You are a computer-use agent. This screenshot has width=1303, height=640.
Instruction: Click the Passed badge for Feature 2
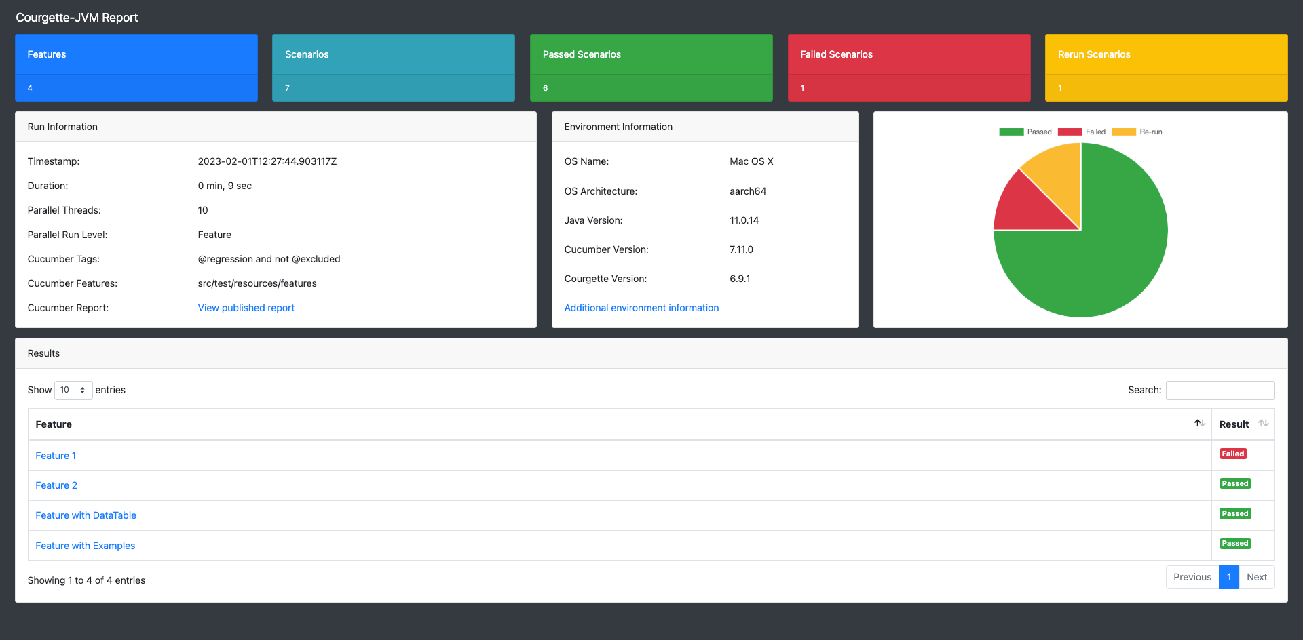1235,483
